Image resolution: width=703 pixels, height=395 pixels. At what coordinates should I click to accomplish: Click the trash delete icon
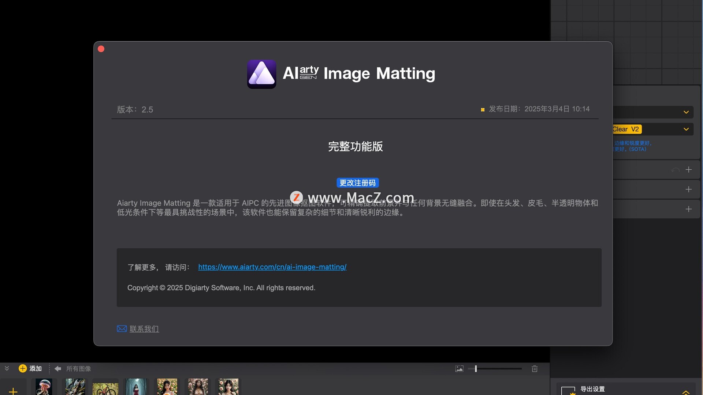[535, 369]
